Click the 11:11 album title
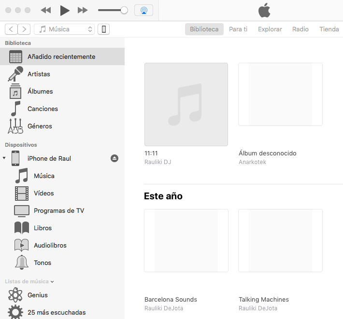 point(151,153)
